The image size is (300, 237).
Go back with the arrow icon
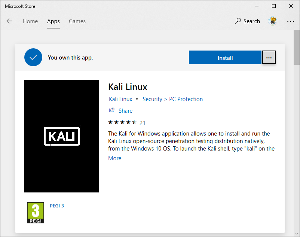(x=9, y=21)
